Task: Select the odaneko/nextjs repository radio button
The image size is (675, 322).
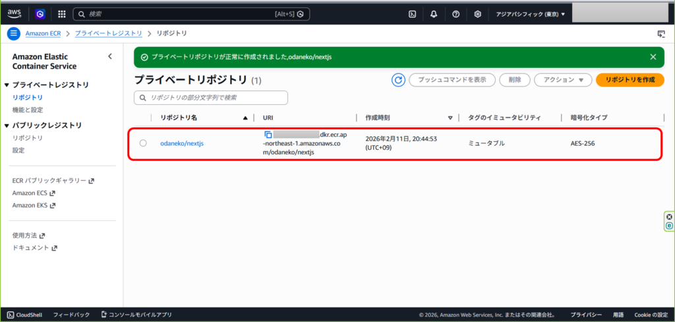Action: coord(143,143)
